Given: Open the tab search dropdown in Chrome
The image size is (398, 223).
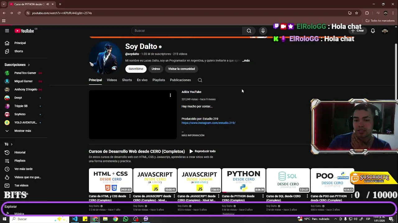Looking at the screenshot, I should tap(4, 4).
